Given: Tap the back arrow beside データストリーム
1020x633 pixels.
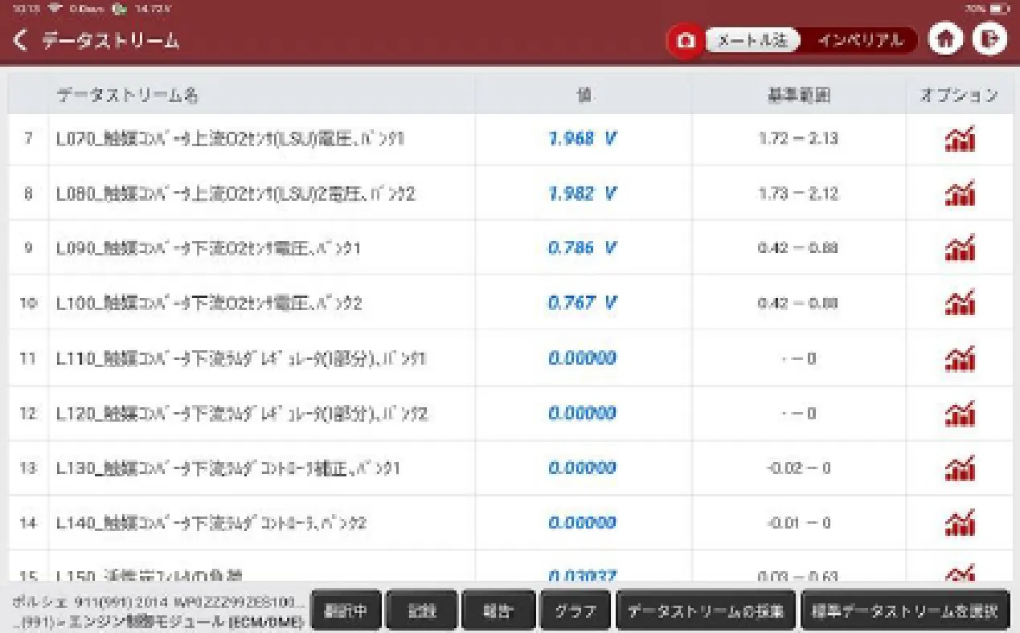Looking at the screenshot, I should 22,41.
